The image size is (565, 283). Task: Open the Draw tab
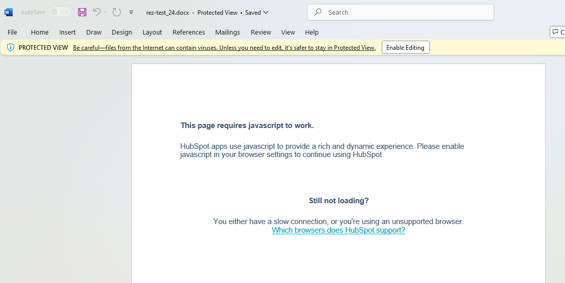[94, 32]
